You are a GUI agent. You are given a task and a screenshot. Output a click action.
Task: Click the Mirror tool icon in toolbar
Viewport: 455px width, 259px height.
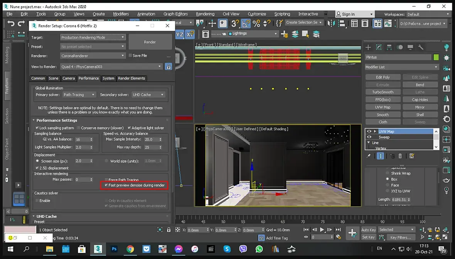pos(331,24)
